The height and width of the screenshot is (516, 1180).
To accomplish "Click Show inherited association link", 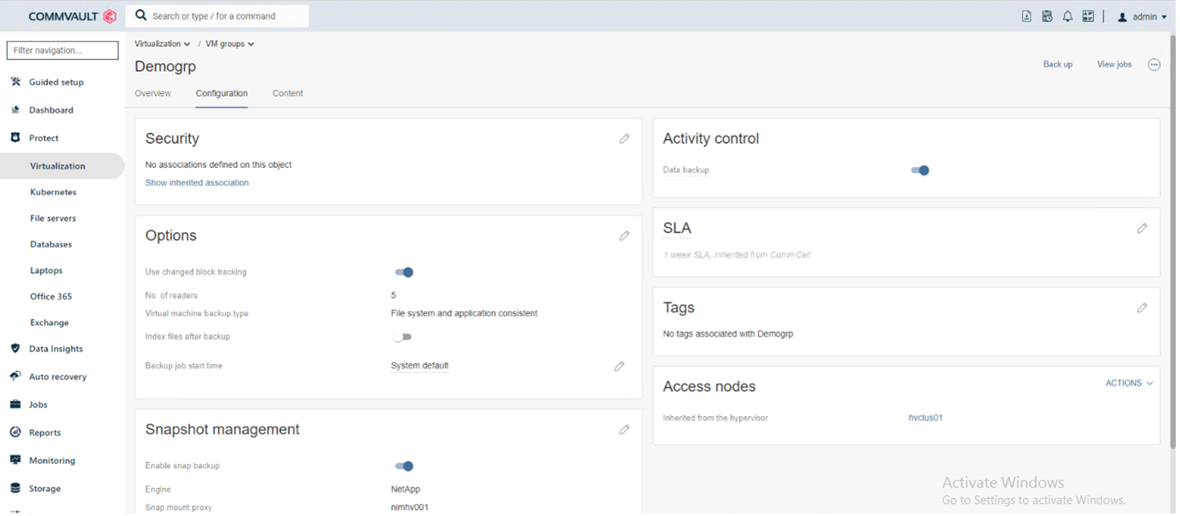I will pos(197,183).
